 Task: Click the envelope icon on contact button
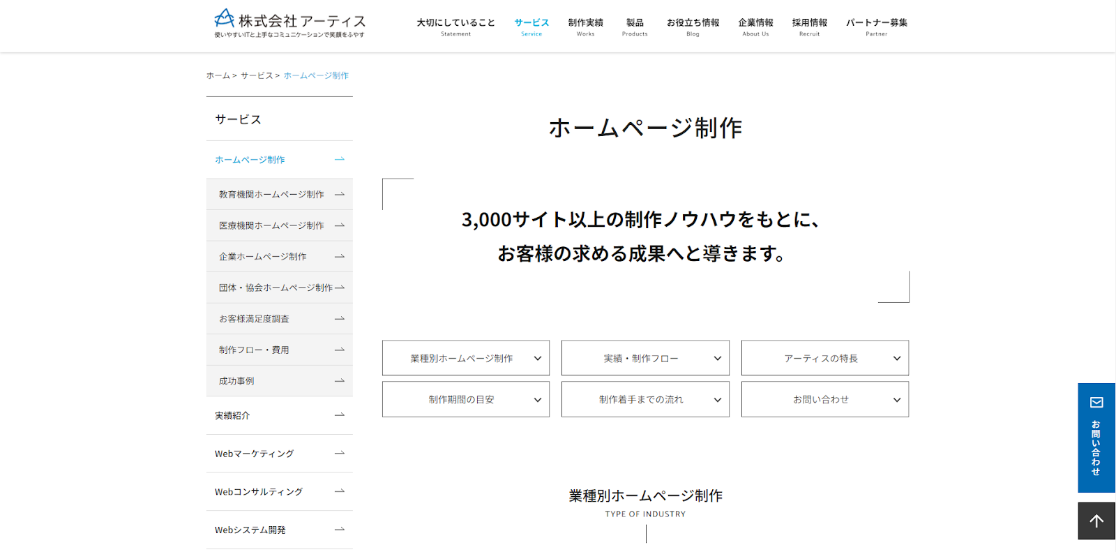[1096, 403]
